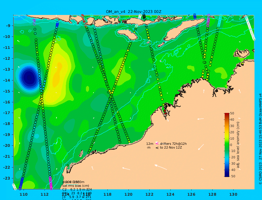Click the '-15' latitude axis label
This screenshot has width=262, height=200.
pyautogui.click(x=7, y=91)
